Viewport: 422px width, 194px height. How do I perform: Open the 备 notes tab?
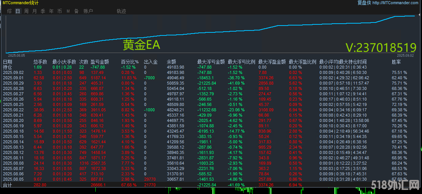[x=76, y=11]
